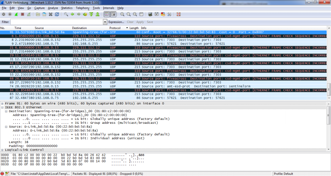Open the Internals menu
Screen dimensions: 331x176
click(x=109, y=8)
